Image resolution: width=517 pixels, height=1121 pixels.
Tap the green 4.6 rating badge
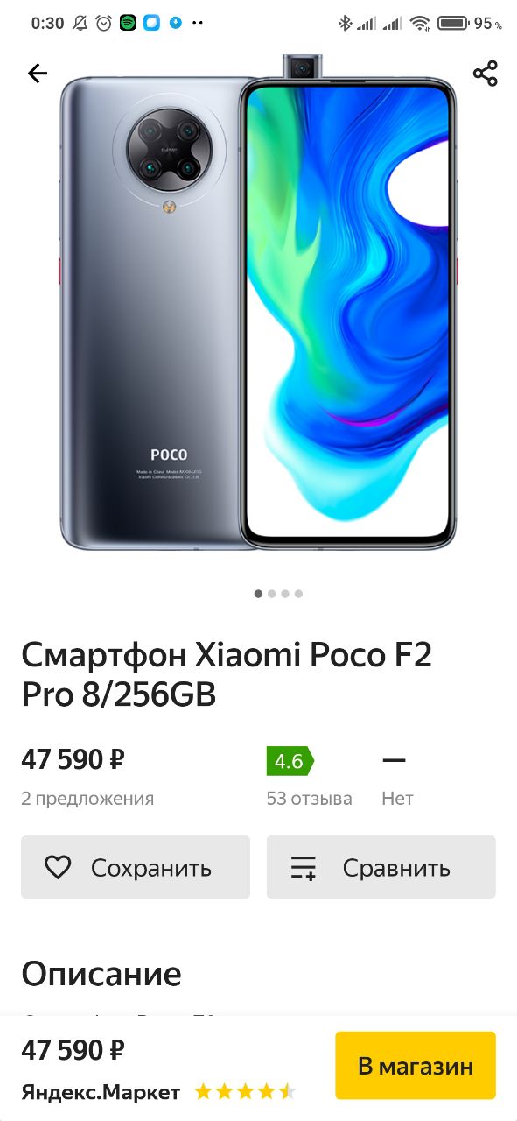tap(290, 761)
